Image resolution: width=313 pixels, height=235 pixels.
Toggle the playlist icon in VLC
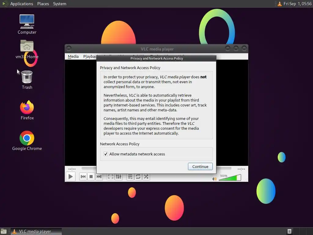[x=130, y=177]
